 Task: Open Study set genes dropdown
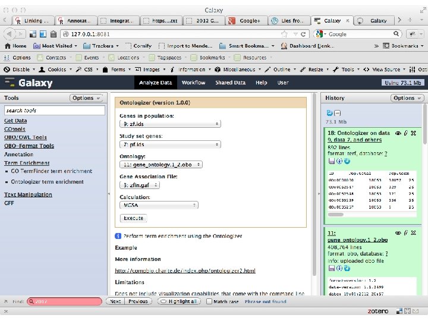170,144
